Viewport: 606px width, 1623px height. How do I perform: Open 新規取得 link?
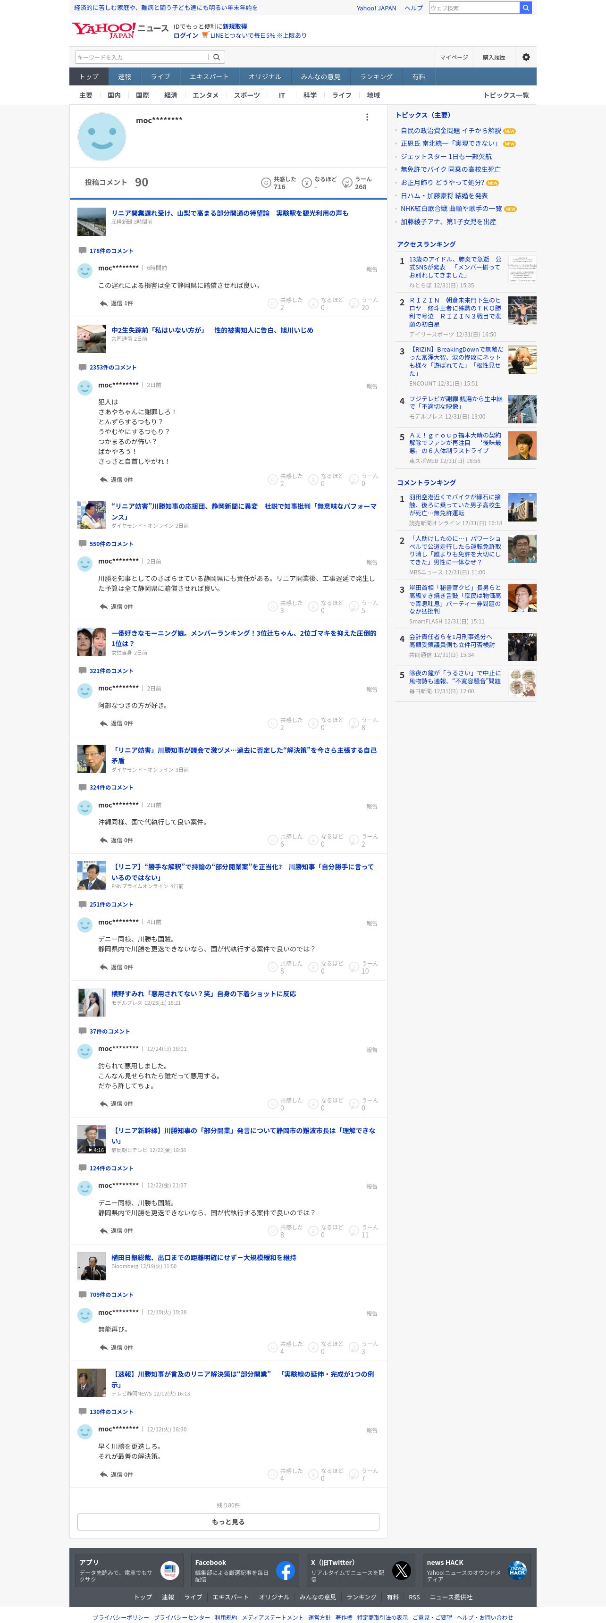235,26
